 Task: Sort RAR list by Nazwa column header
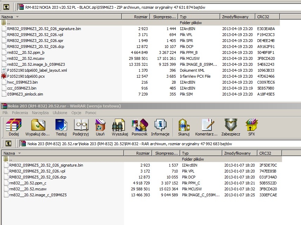coord(63,153)
